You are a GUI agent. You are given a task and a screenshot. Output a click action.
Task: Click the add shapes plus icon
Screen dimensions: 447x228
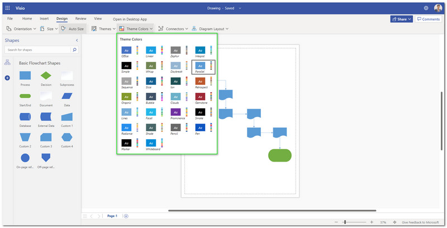point(7,78)
